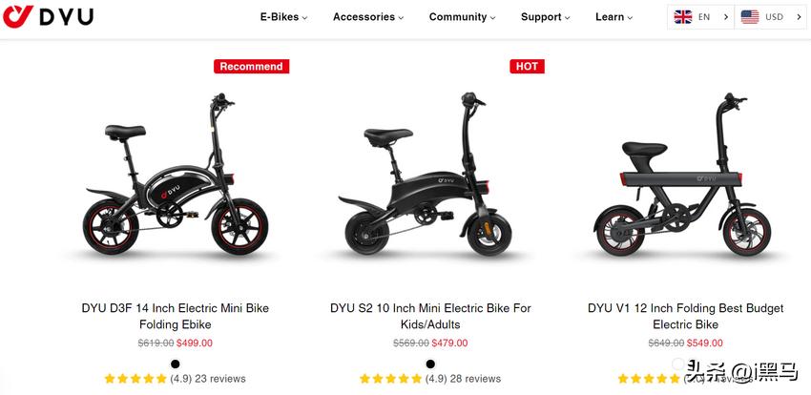Click the S2 five-star rating

pos(390,379)
